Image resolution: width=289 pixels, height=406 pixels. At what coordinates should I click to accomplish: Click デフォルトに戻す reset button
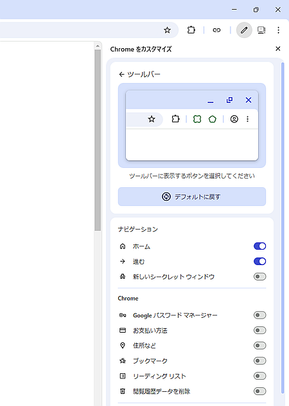pyautogui.click(x=192, y=196)
